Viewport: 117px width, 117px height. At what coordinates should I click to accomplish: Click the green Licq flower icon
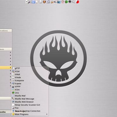13,93
